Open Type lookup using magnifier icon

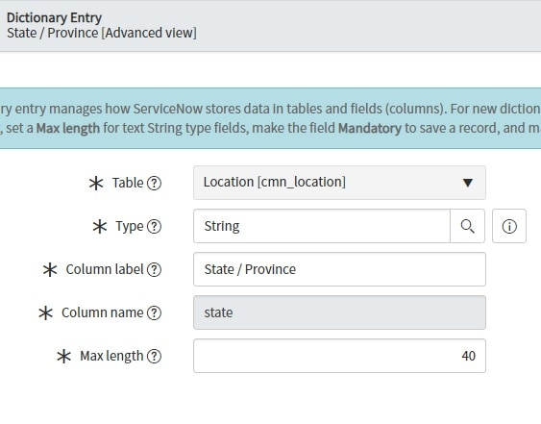click(x=467, y=226)
